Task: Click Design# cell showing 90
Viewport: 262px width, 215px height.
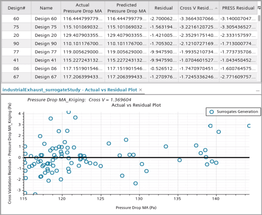Action: tap(16, 43)
